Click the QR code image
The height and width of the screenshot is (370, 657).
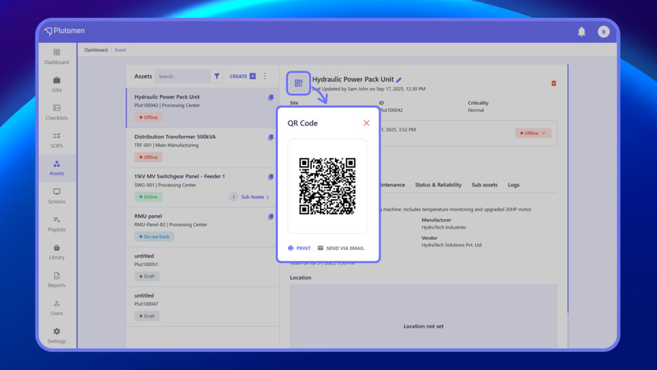coord(327,186)
